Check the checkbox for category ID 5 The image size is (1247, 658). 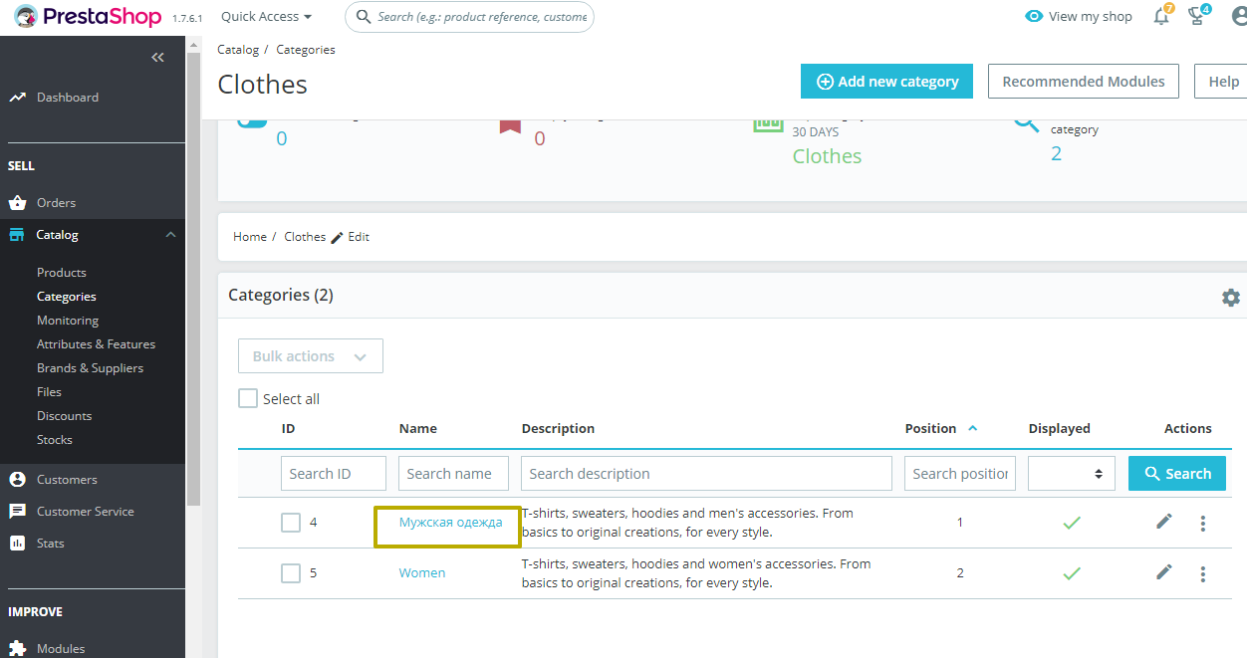click(x=291, y=573)
